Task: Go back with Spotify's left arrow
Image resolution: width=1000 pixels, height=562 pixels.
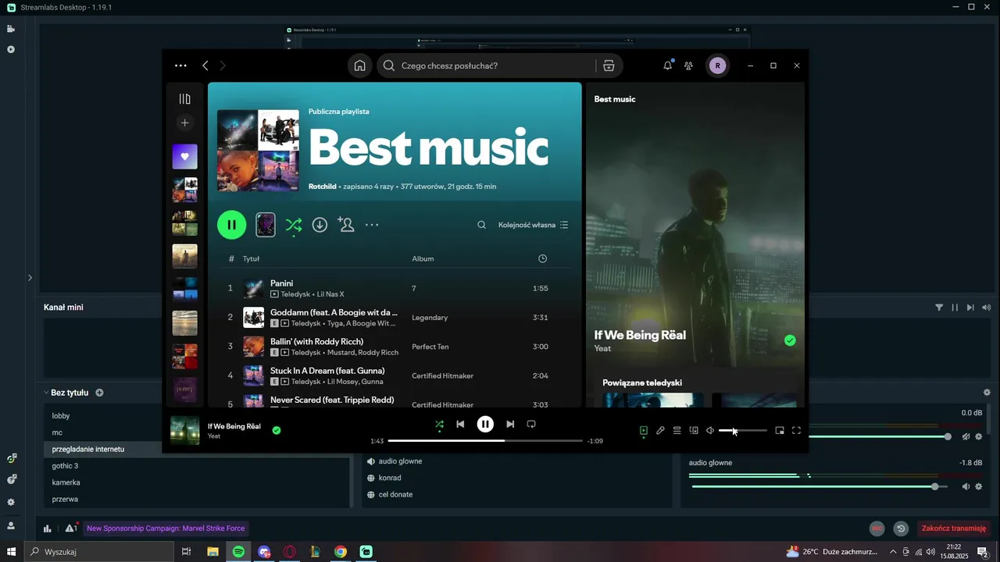Action: click(205, 66)
